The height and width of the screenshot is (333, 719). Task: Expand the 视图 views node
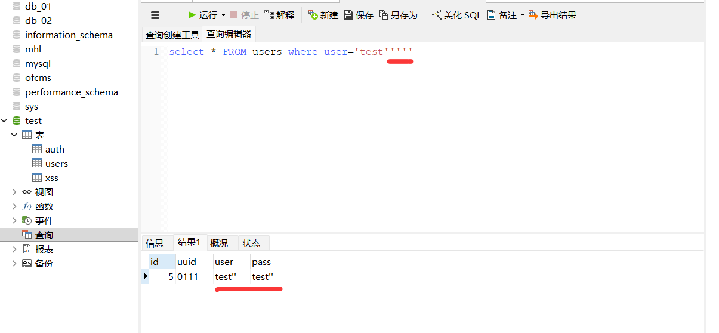click(x=14, y=192)
